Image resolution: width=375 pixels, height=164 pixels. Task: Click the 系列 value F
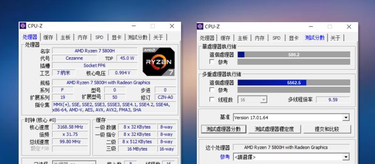click(63, 90)
